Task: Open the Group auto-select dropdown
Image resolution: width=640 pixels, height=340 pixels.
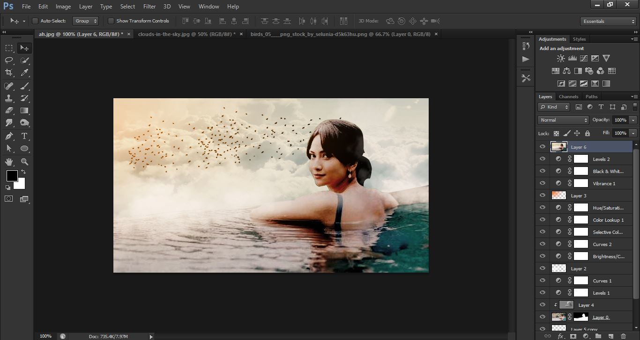Action: [x=86, y=21]
